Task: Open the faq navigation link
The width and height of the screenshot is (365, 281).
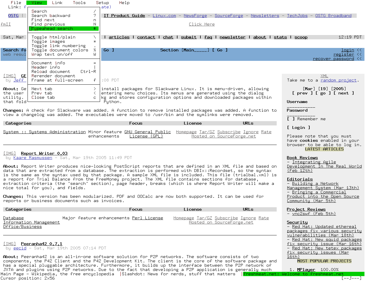Action: [208, 37]
